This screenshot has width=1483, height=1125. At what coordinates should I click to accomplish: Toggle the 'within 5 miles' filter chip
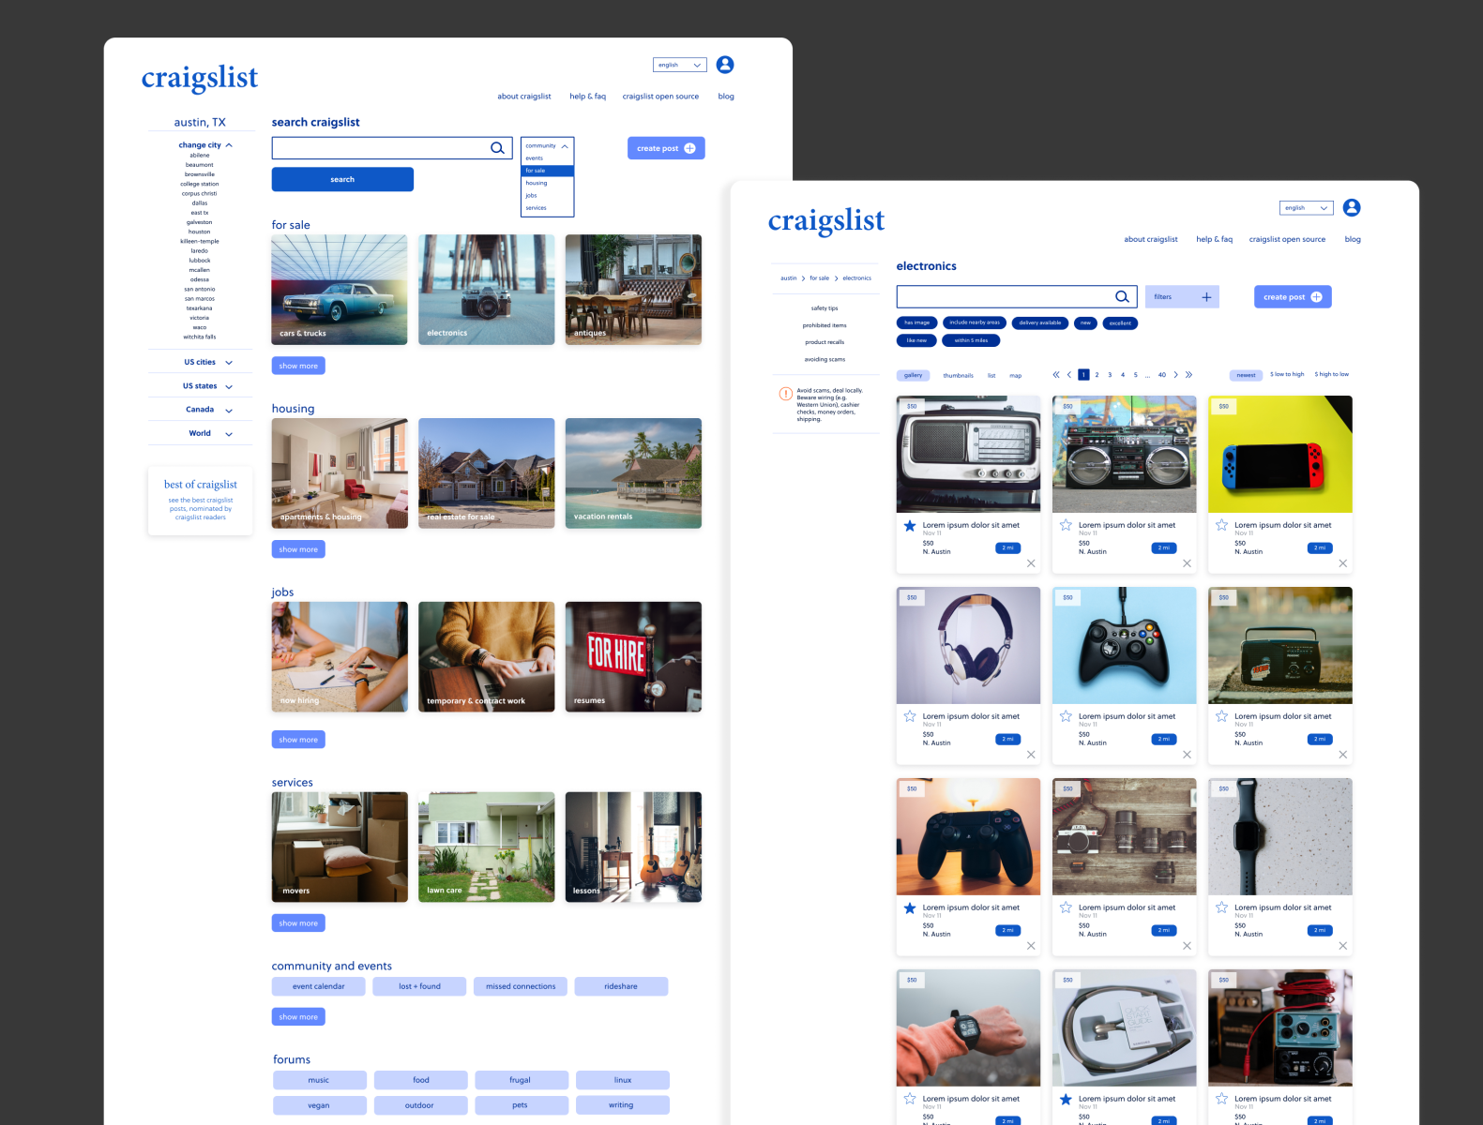pos(971,340)
